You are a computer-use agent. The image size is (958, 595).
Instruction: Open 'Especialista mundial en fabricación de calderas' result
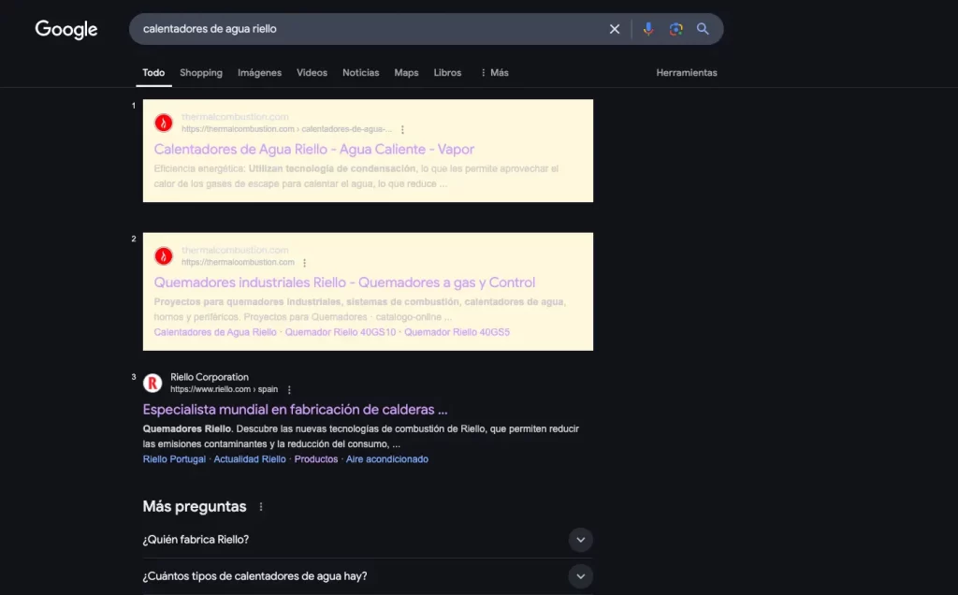[x=295, y=409]
